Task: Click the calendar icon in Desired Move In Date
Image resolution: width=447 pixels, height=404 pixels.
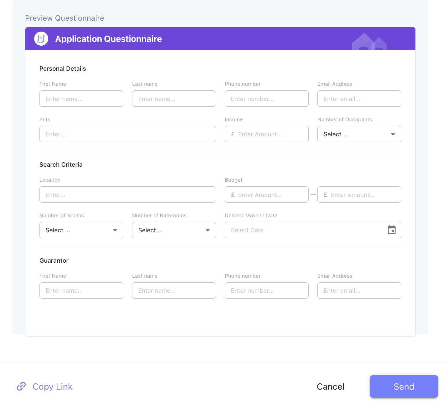Action: pyautogui.click(x=392, y=230)
